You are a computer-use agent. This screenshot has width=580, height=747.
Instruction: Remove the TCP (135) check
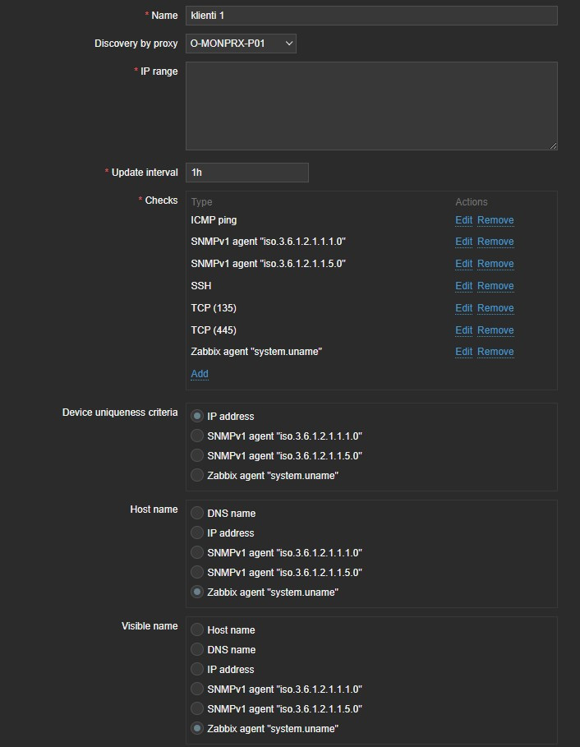click(x=495, y=308)
